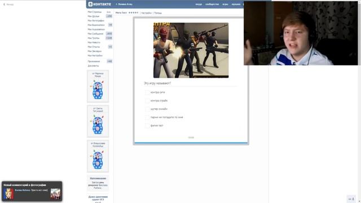Viewport: 361px width, 203px height.
Task: Click the quiz question 'Эту игру называют?'
Action: (x=157, y=83)
